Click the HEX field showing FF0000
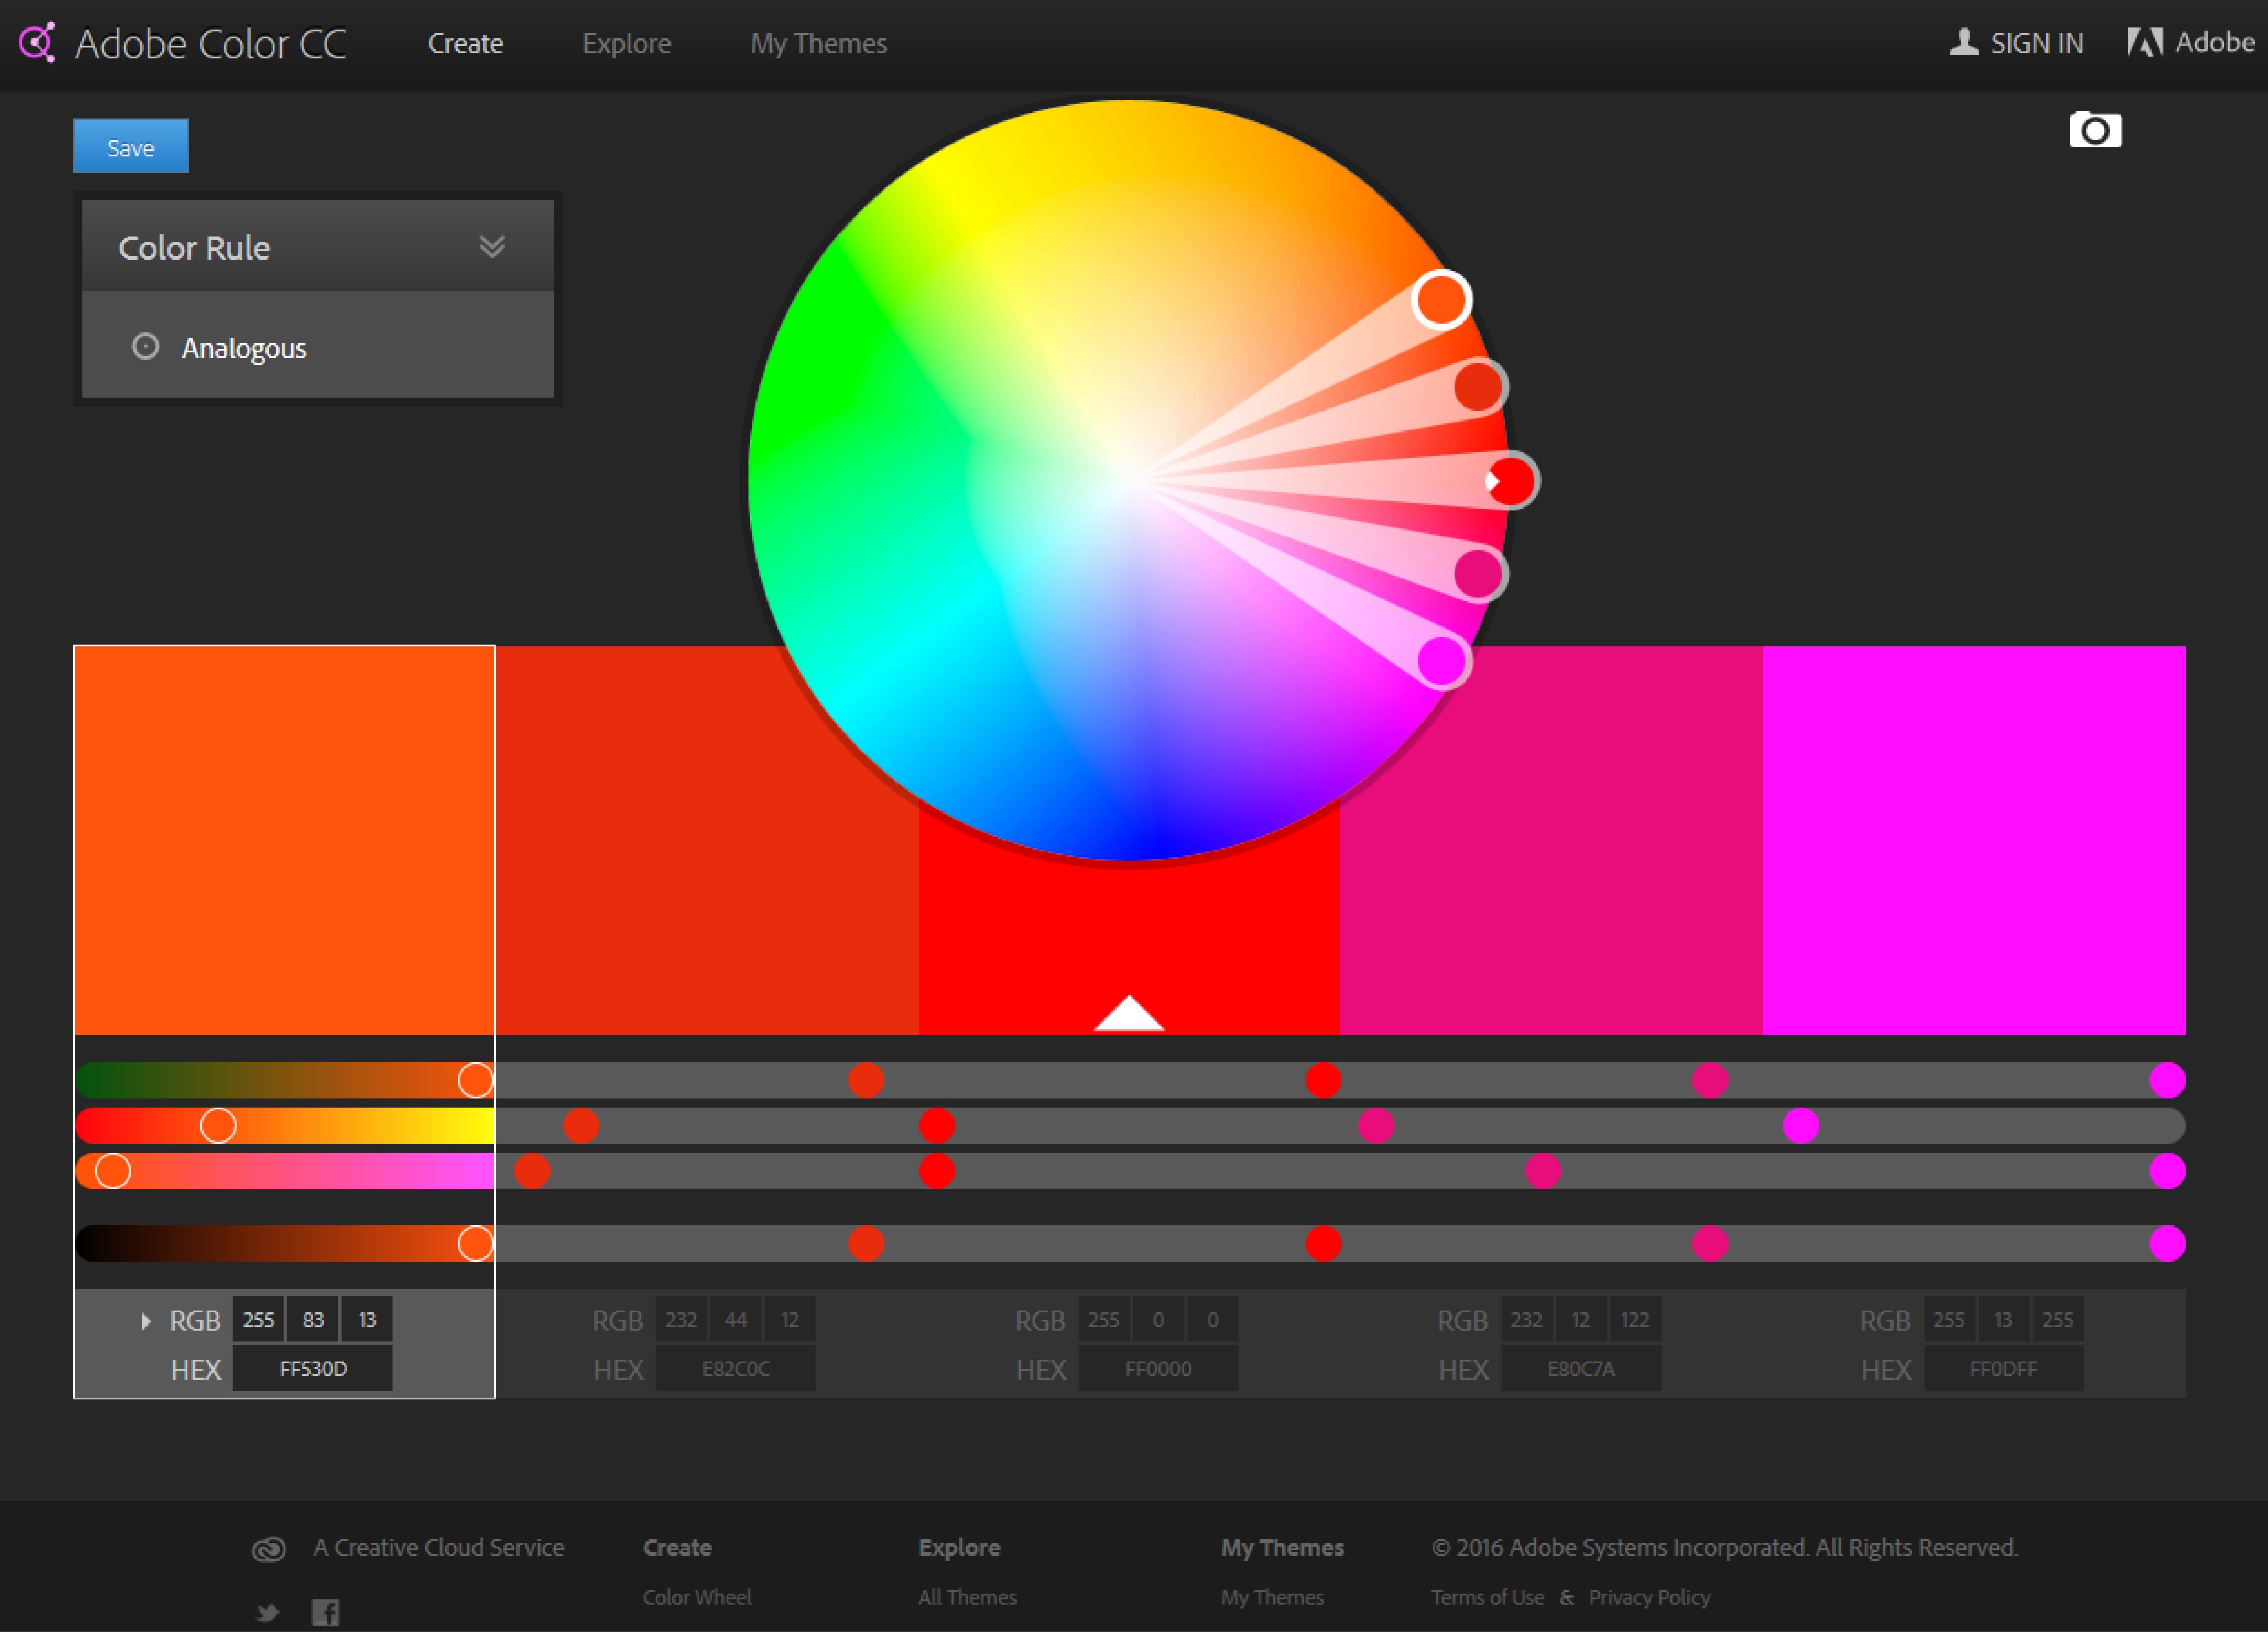2268x1632 pixels. 1158,1368
